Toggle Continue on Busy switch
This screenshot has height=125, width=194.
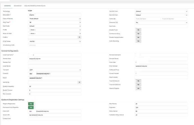(139, 33)
